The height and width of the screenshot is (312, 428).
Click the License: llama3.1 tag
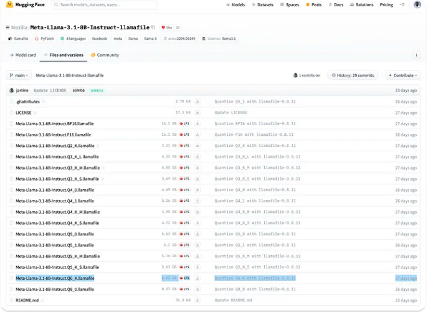click(x=219, y=39)
